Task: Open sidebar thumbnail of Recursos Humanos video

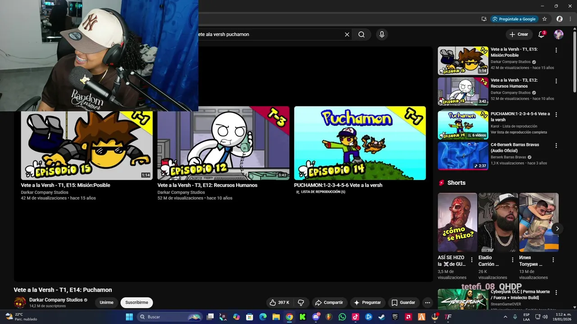Action: tap(463, 91)
